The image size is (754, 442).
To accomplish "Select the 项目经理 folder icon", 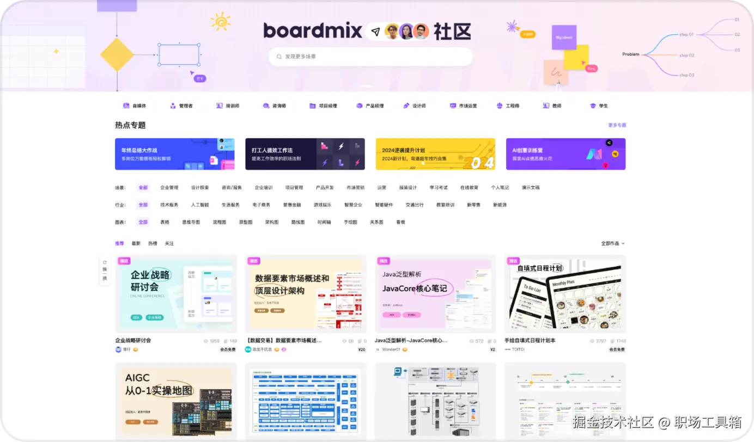I will (x=312, y=106).
